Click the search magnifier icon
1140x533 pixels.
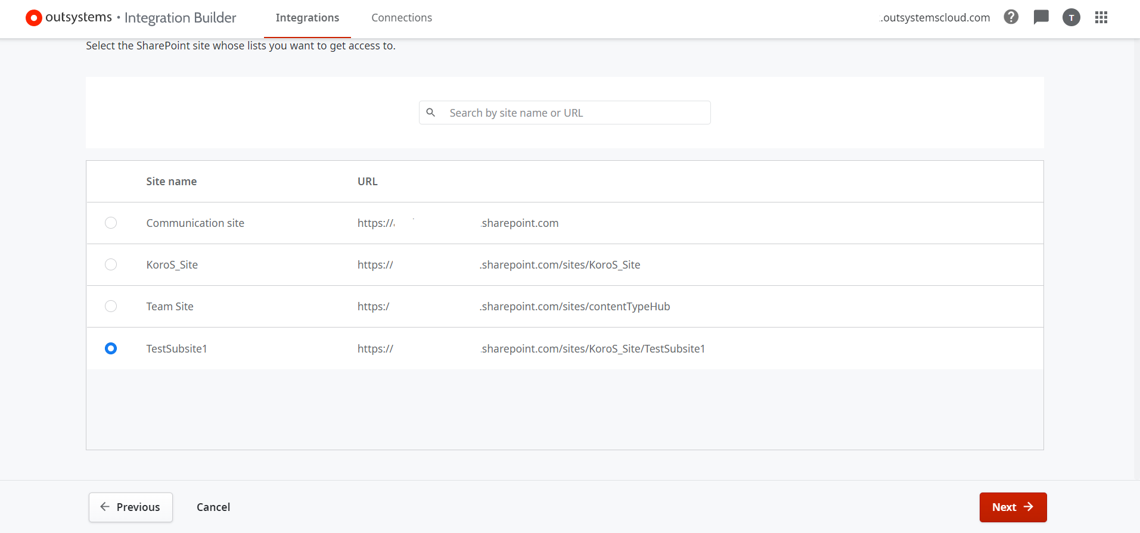[x=431, y=113]
